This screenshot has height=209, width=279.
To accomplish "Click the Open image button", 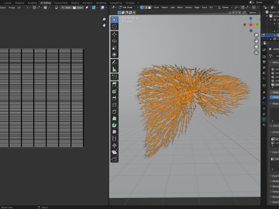I will pyautogui.click(x=78, y=8).
